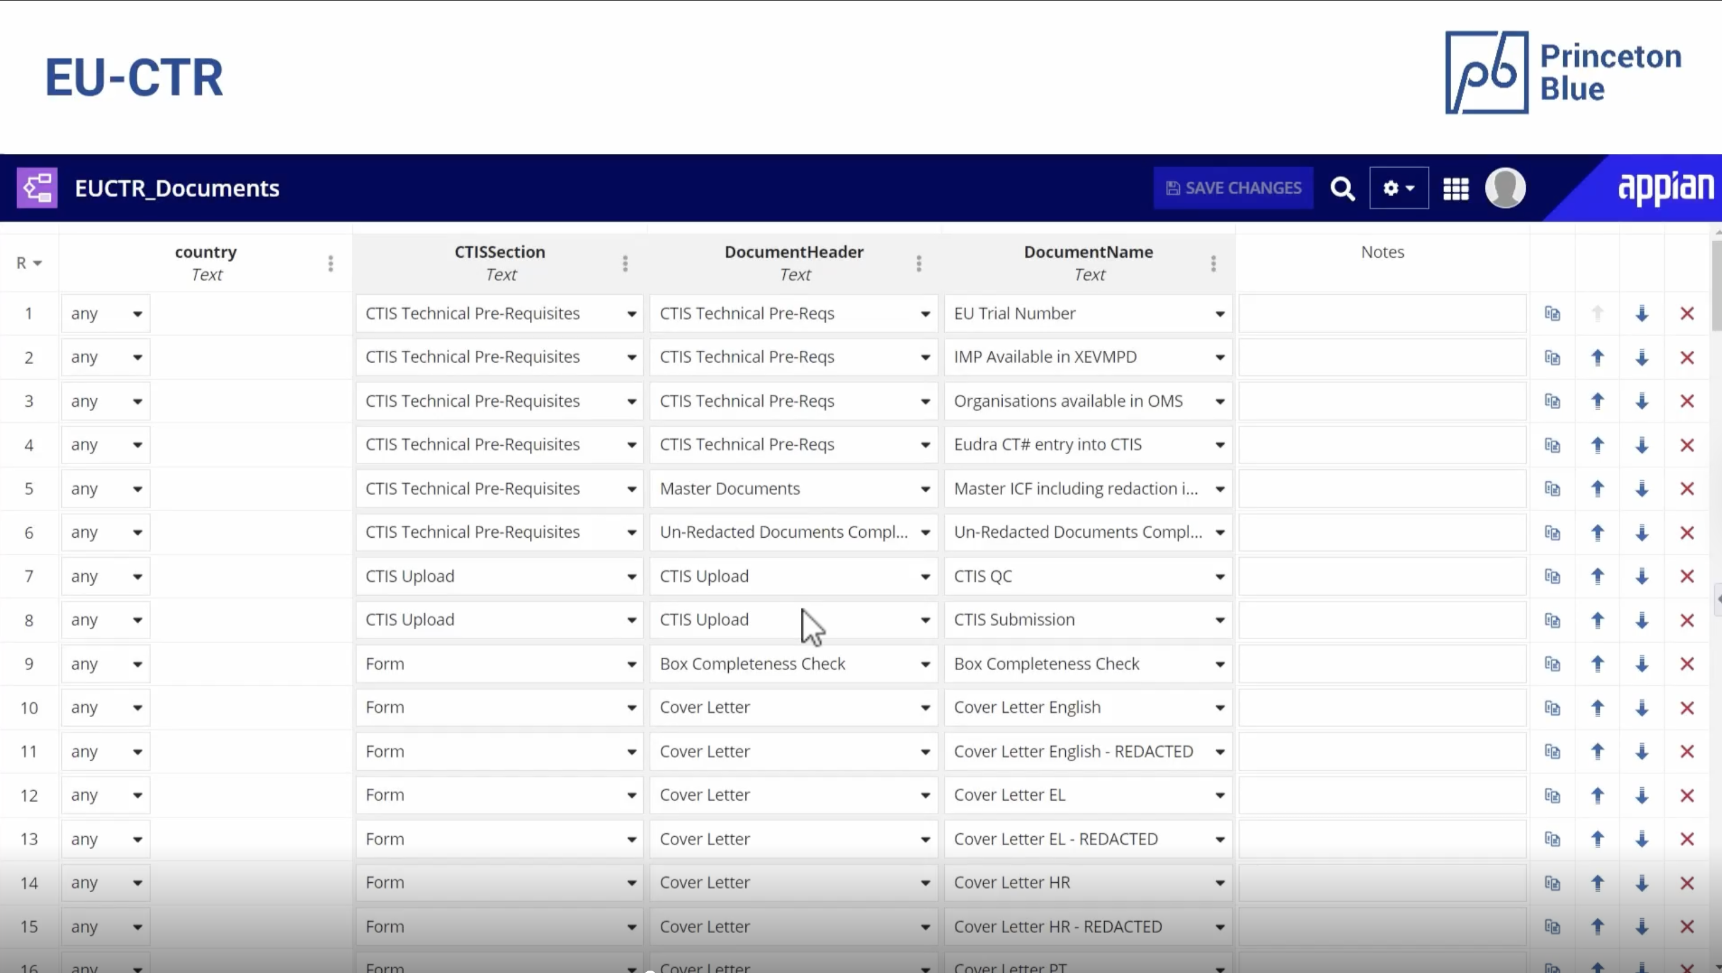Click the vertical scrollbar on the right

pos(1716,287)
